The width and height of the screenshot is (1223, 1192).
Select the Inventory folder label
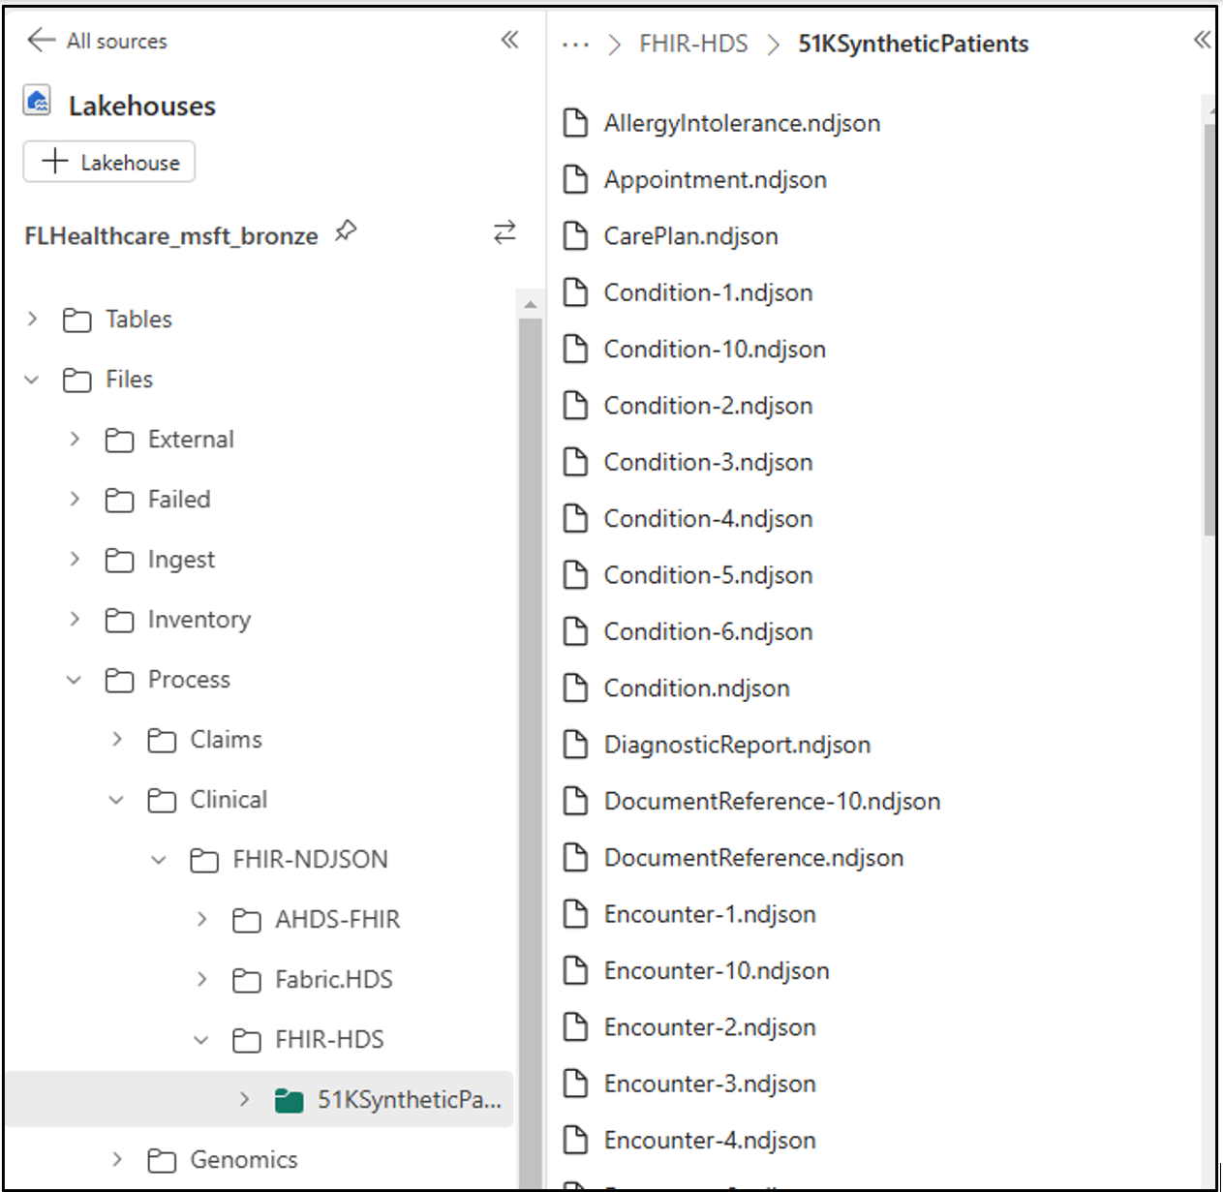199,620
